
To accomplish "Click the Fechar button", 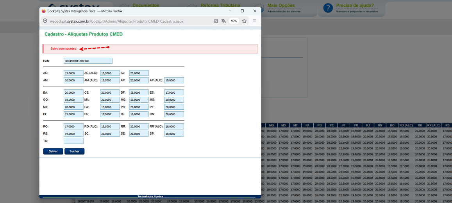I will pos(74,151).
